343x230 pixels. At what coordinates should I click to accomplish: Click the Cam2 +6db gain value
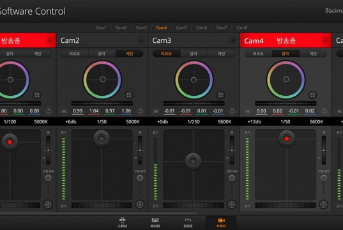pyautogui.click(x=71, y=121)
